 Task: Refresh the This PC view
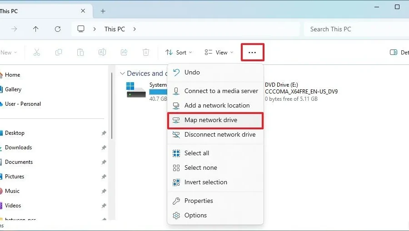pos(58,29)
